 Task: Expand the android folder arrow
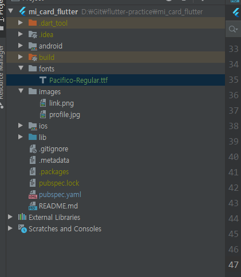21,46
